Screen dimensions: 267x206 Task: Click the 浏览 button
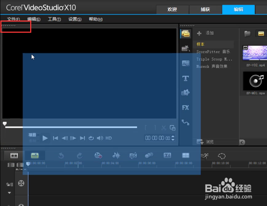point(205,142)
